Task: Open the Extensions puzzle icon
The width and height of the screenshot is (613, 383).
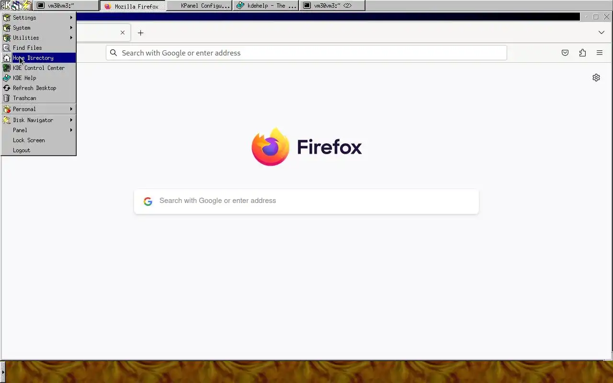Action: coord(582,53)
